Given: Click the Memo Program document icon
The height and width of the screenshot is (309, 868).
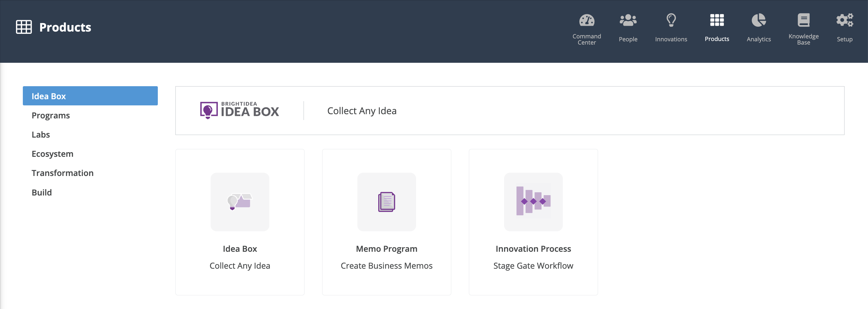Looking at the screenshot, I should coord(386,202).
